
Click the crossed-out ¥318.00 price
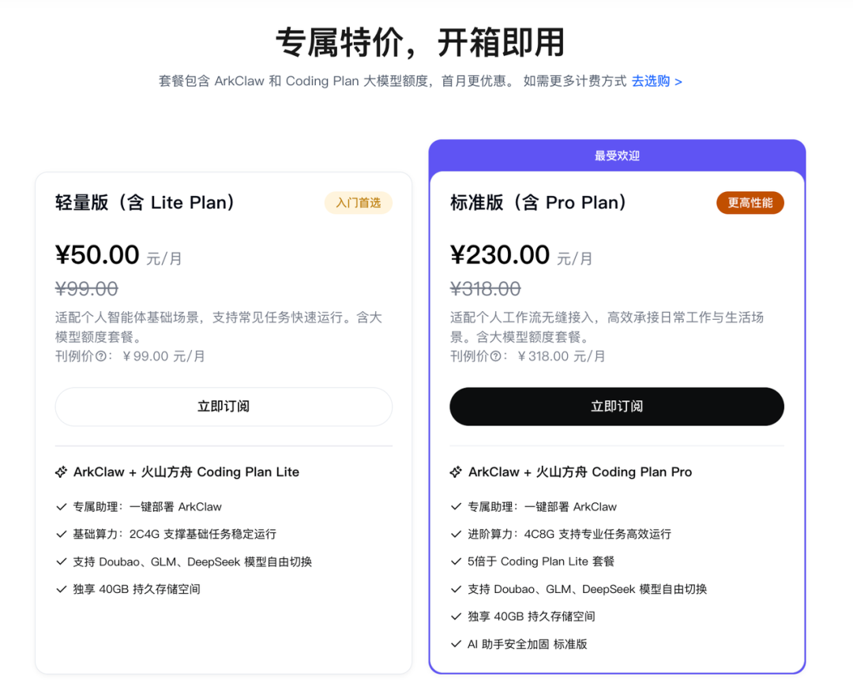click(x=485, y=289)
